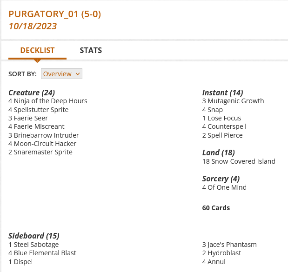Switch to the STATS tab

pyautogui.click(x=91, y=50)
